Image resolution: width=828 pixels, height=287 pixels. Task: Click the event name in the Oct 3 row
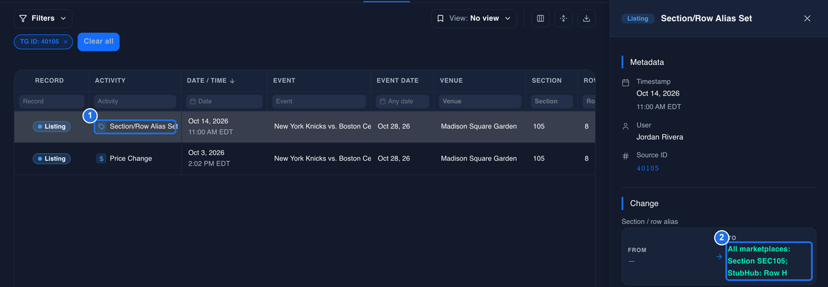tap(322, 158)
